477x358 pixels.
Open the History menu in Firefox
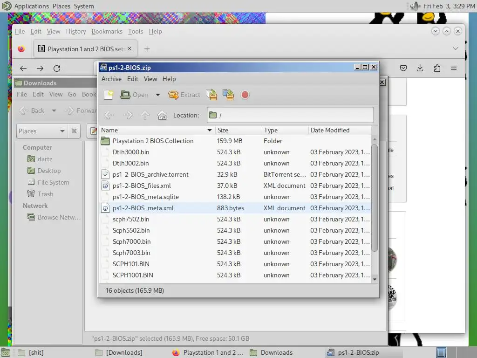(x=76, y=32)
